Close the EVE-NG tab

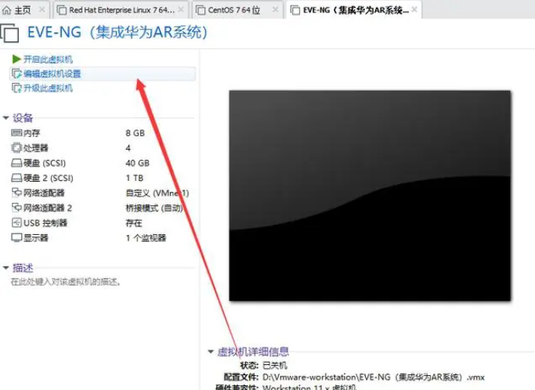[414, 9]
